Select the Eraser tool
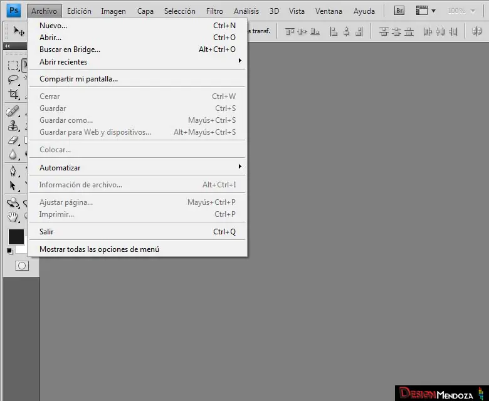This screenshot has height=401, width=489. point(13,140)
